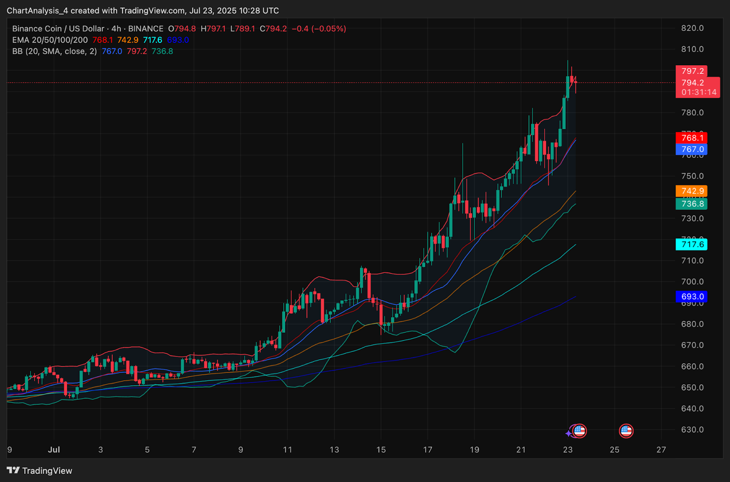Click date 27 on the time axis

click(x=661, y=450)
